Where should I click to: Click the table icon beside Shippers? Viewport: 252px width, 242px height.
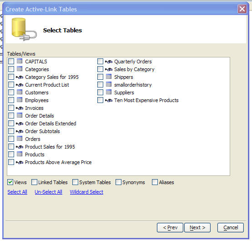pyautogui.click(x=109, y=77)
